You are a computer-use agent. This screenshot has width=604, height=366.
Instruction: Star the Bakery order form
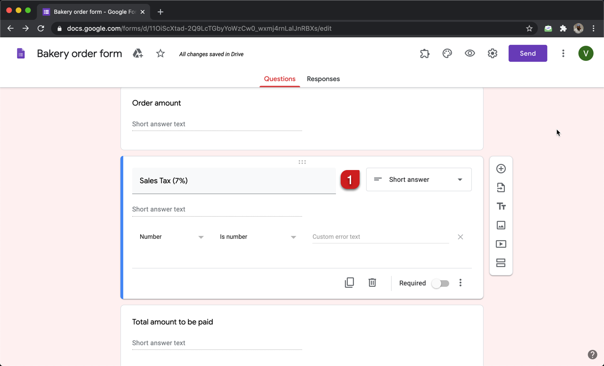(160, 54)
